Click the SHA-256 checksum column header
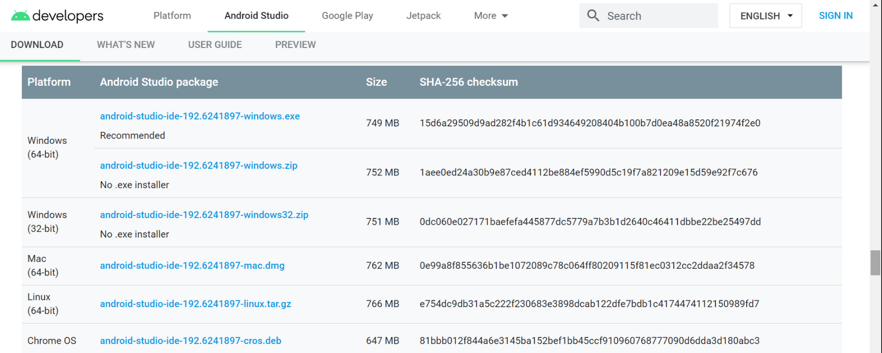This screenshot has width=882, height=353. (469, 82)
